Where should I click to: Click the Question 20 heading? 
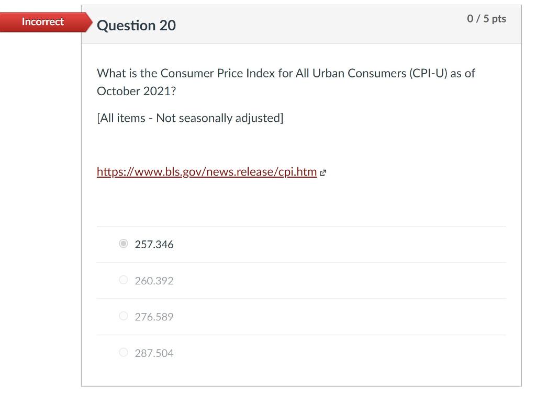(x=137, y=25)
